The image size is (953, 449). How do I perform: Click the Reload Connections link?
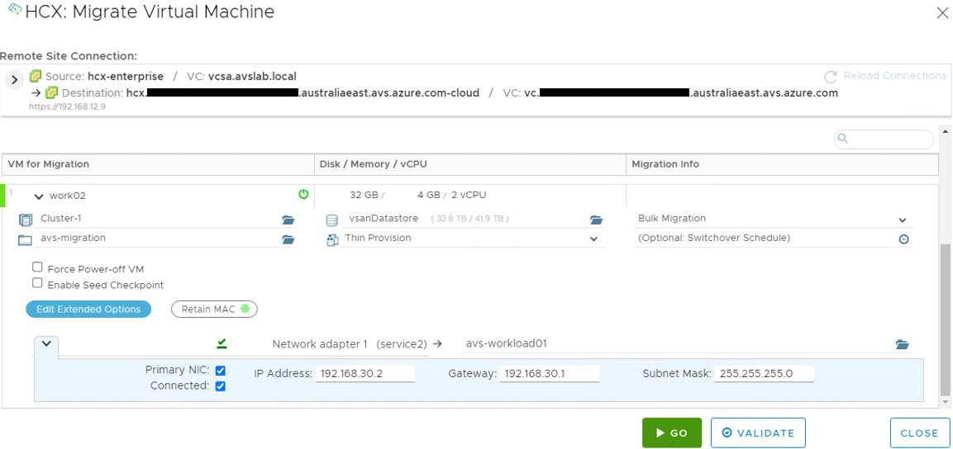pos(894,76)
